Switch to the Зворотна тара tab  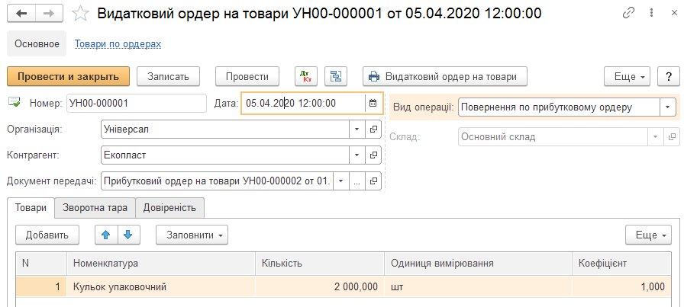point(95,208)
